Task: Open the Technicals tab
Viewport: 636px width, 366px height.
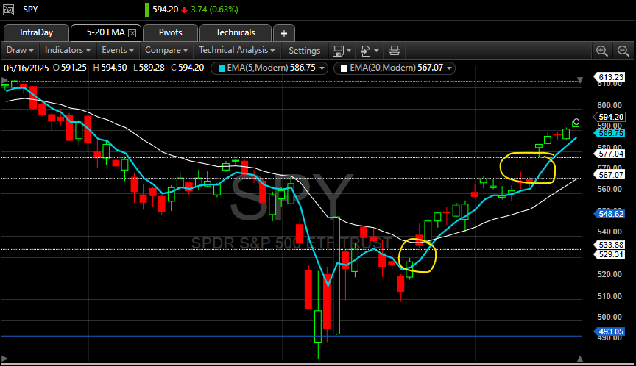Action: pos(236,32)
